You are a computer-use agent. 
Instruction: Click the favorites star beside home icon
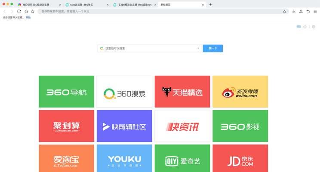click(x=33, y=12)
